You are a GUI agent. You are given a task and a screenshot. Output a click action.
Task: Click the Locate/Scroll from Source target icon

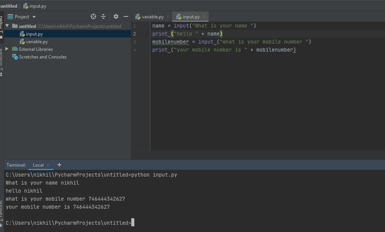coord(93,17)
